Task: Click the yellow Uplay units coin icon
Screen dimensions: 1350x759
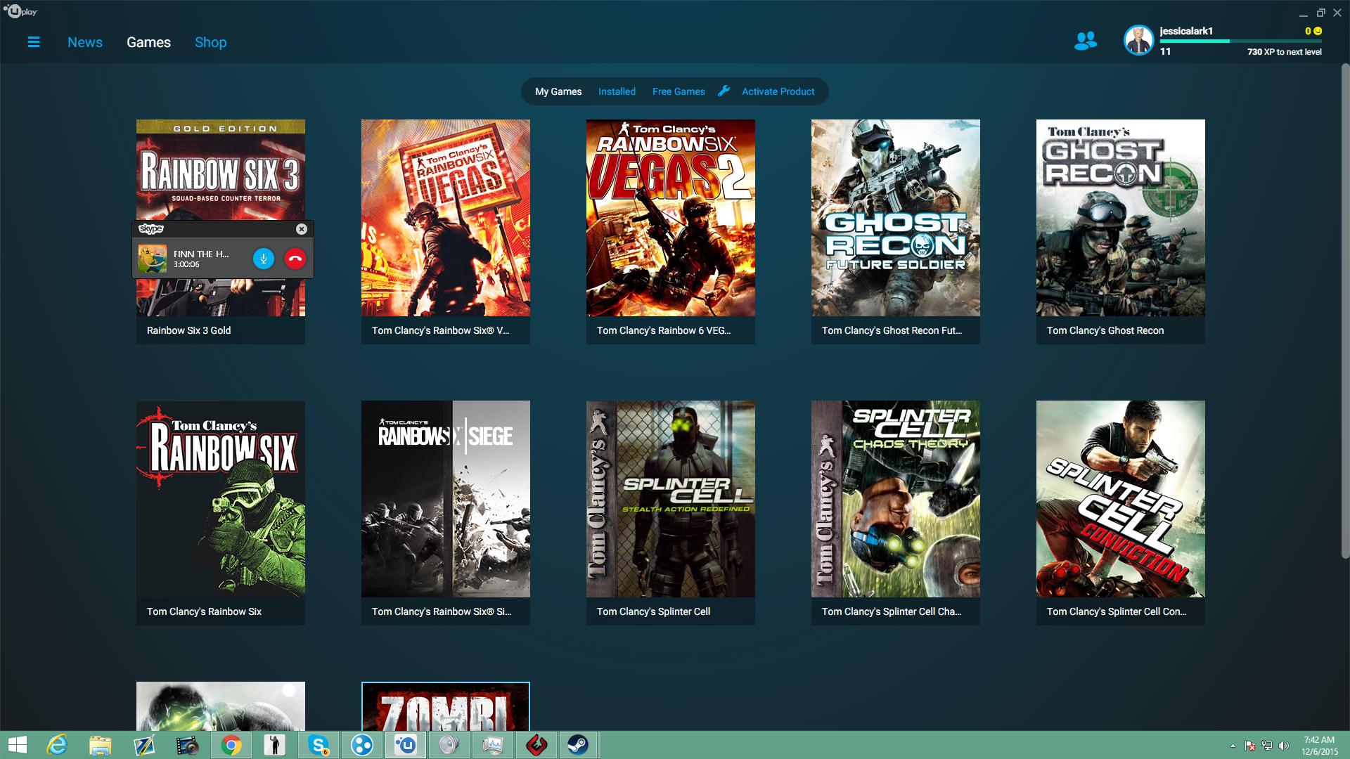Action: 1318,31
